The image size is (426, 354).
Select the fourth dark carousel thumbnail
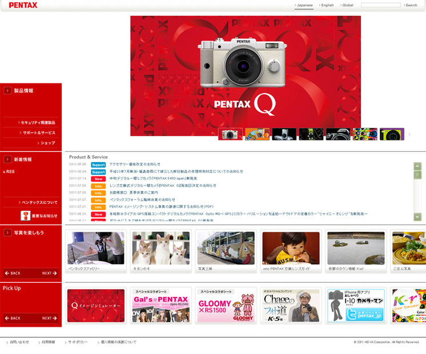[x=311, y=134]
